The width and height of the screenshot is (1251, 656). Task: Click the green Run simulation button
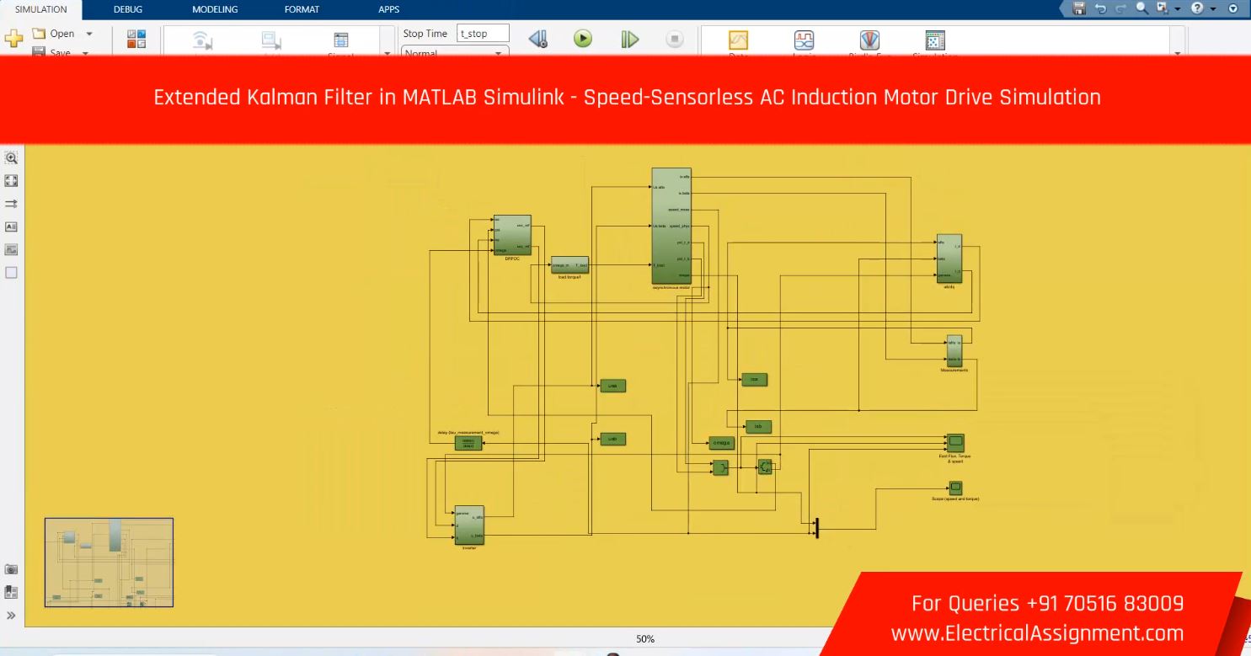click(x=583, y=39)
